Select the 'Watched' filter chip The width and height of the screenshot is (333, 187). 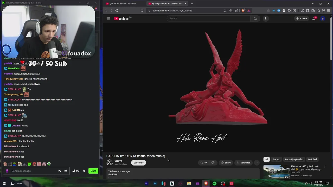(312, 159)
